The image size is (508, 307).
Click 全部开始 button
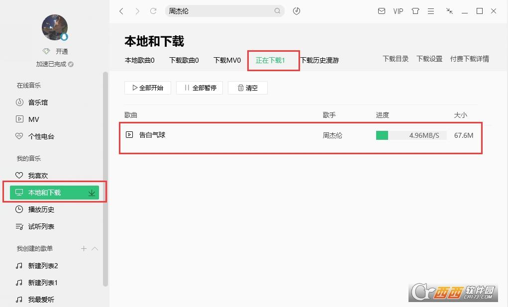point(148,88)
